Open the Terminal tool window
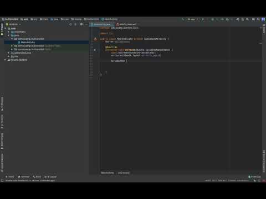This screenshot has width=266, height=199. pos(23,177)
